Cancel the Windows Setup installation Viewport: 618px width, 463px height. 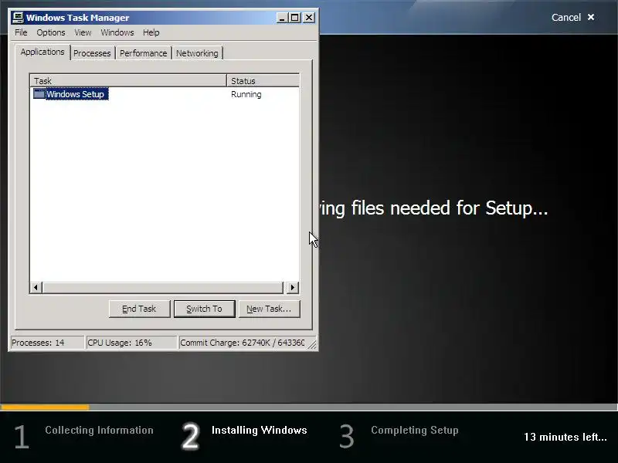[x=572, y=17]
